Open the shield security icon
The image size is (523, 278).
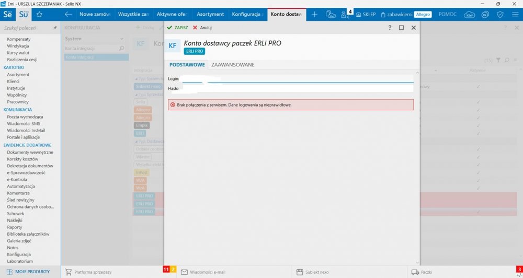click(500, 15)
